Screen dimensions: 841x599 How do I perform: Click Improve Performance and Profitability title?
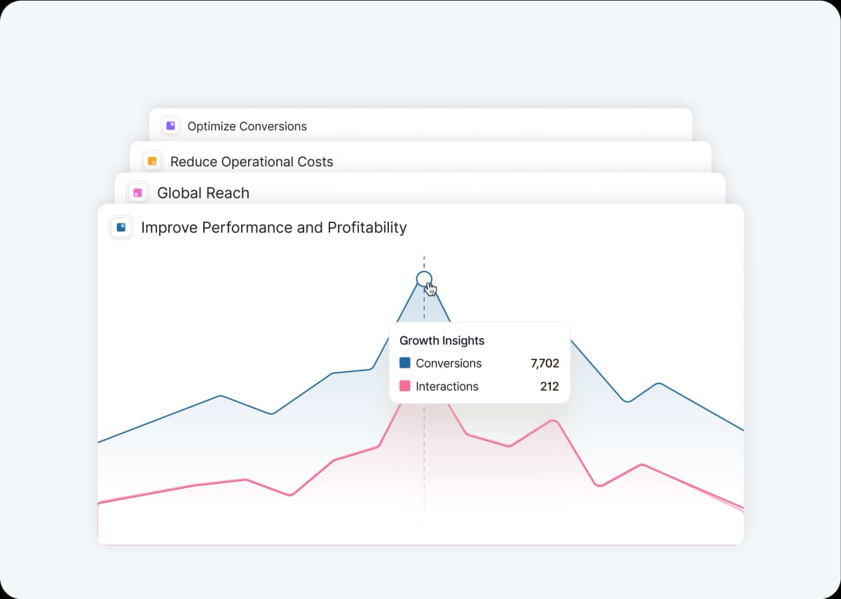click(x=273, y=228)
